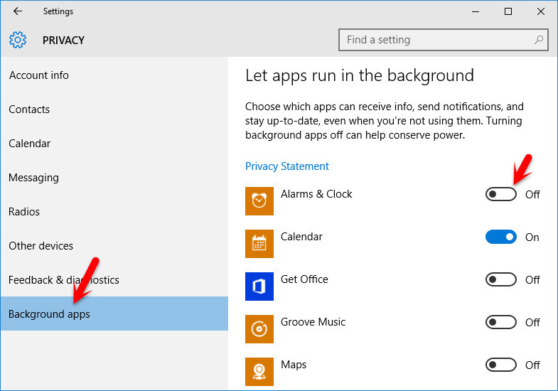The height and width of the screenshot is (391, 558).
Task: Minimize the Settings window
Action: tap(476, 11)
